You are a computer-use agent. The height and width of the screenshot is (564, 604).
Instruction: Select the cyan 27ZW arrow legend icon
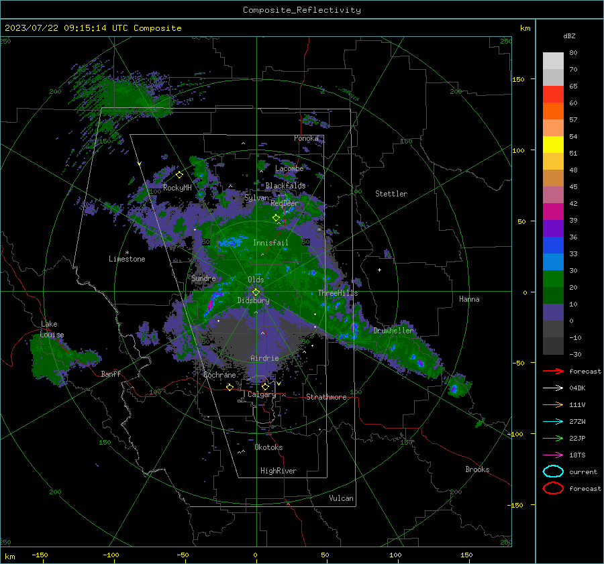tap(553, 421)
